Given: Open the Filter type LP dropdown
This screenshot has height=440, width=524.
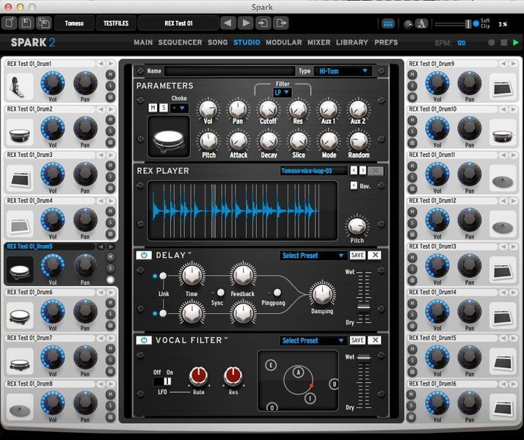Looking at the screenshot, I should [x=283, y=93].
